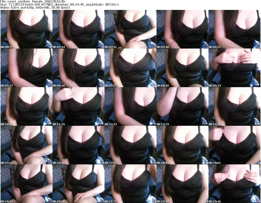Open the frame marked 00:02:52
The width and height of the screenshot is (261, 203).
130,29
